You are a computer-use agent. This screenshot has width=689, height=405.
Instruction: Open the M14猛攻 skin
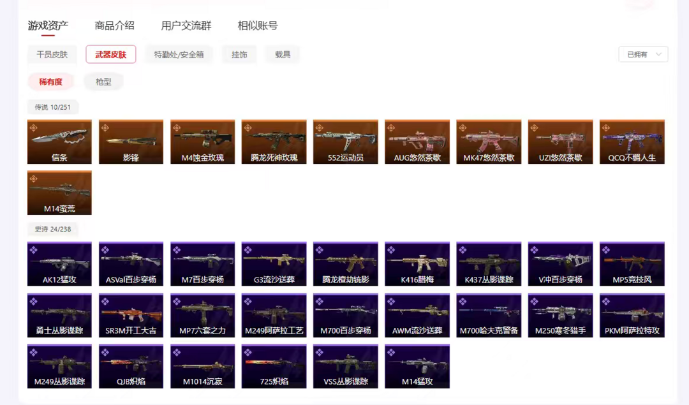pos(417,366)
